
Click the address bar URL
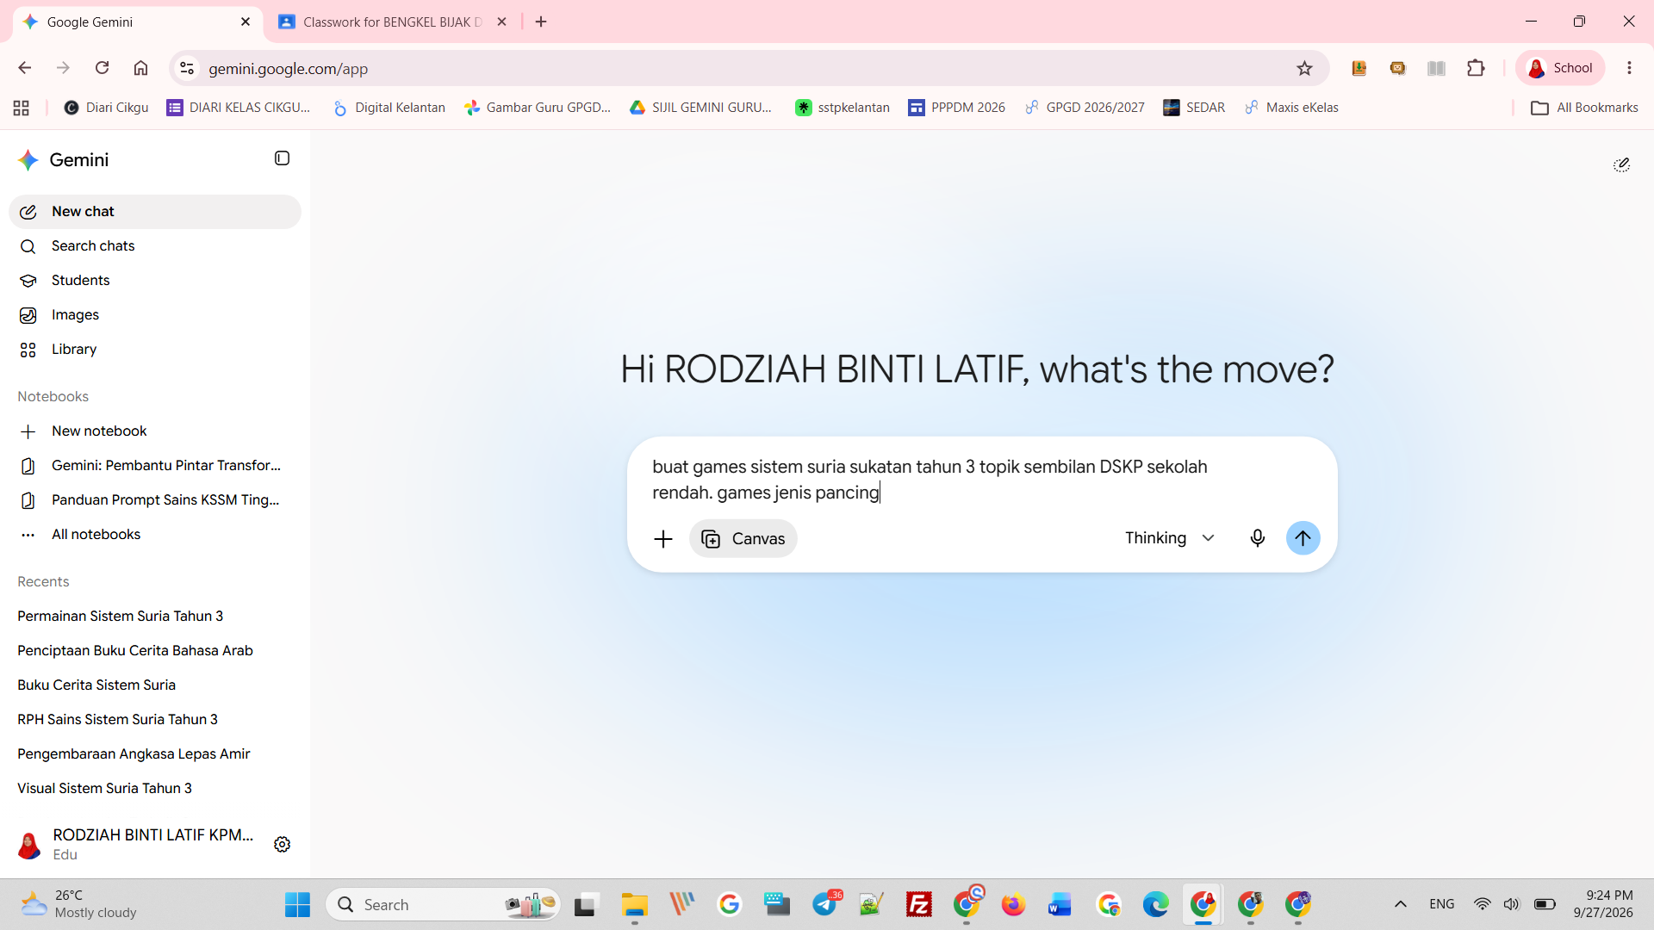[x=288, y=69]
